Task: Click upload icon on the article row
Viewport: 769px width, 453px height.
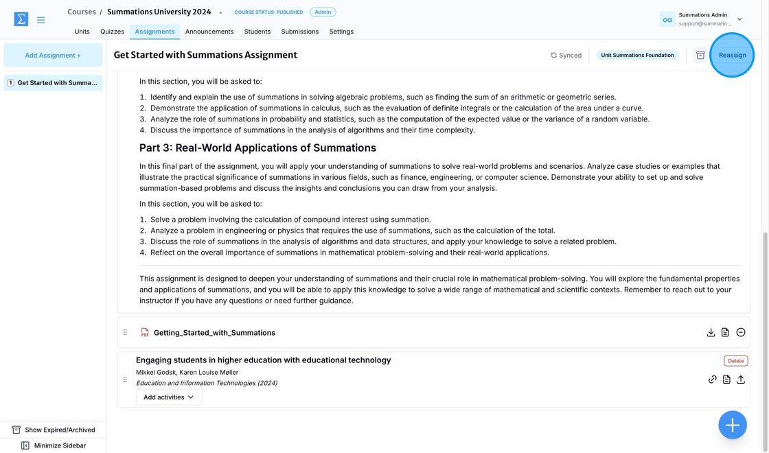Action: click(x=741, y=380)
